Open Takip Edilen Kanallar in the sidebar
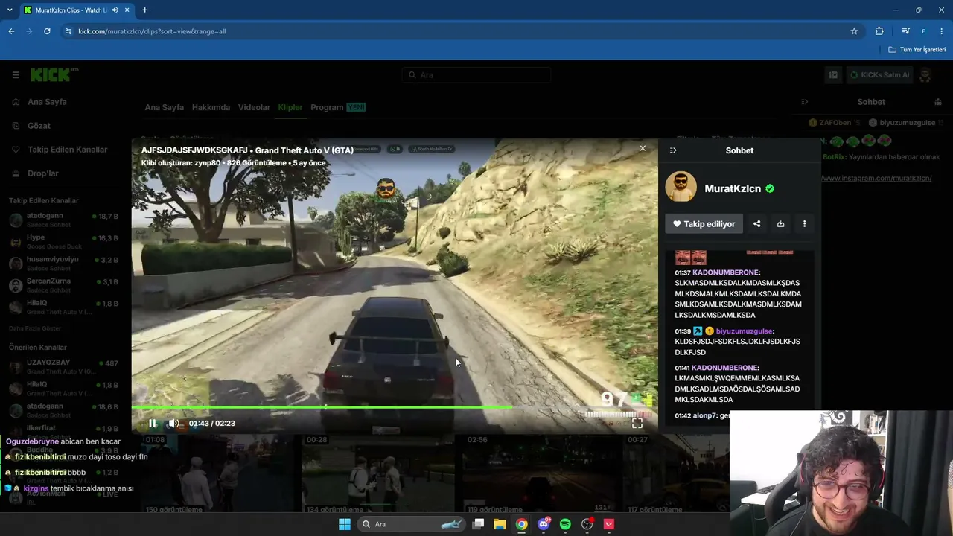This screenshot has width=953, height=536. pyautogui.click(x=66, y=150)
